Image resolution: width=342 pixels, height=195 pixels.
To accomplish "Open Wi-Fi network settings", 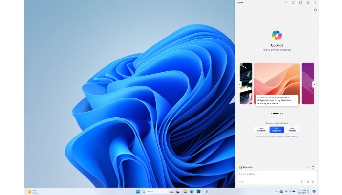I will pyautogui.click(x=286, y=191).
